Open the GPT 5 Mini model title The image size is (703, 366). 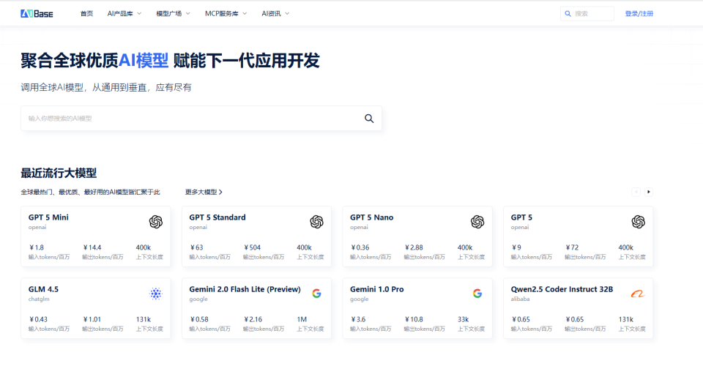[x=48, y=217]
